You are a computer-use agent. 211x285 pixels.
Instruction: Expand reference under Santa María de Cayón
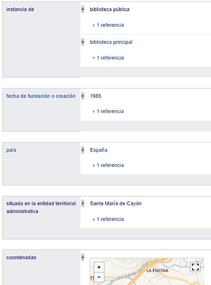[x=108, y=219]
